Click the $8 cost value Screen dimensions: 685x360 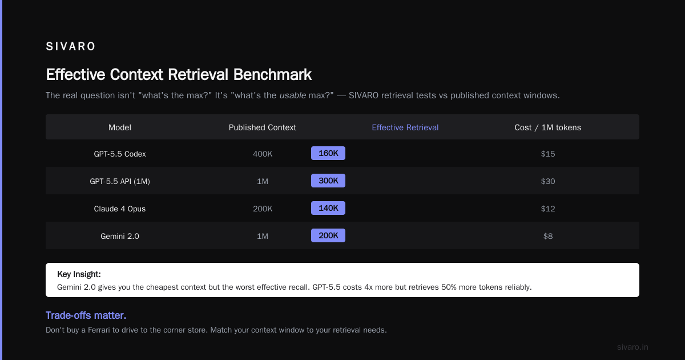548,236
